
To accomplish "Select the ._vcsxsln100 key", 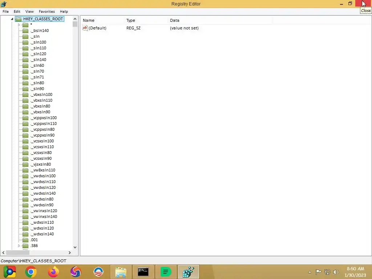I will coord(42,141).
